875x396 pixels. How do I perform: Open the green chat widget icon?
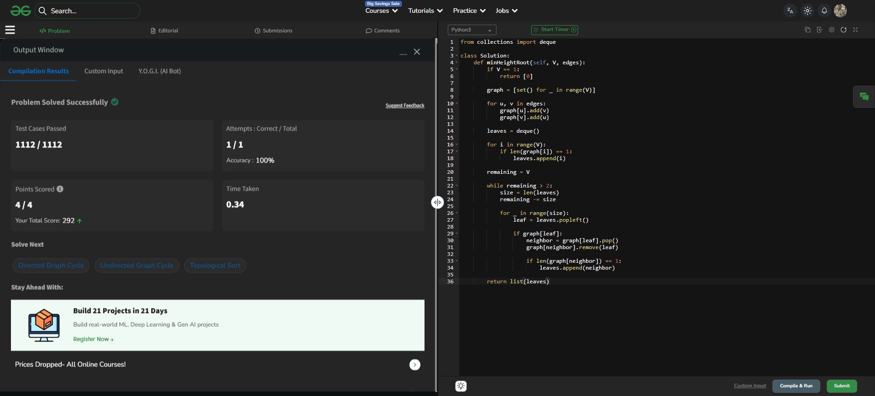864,96
